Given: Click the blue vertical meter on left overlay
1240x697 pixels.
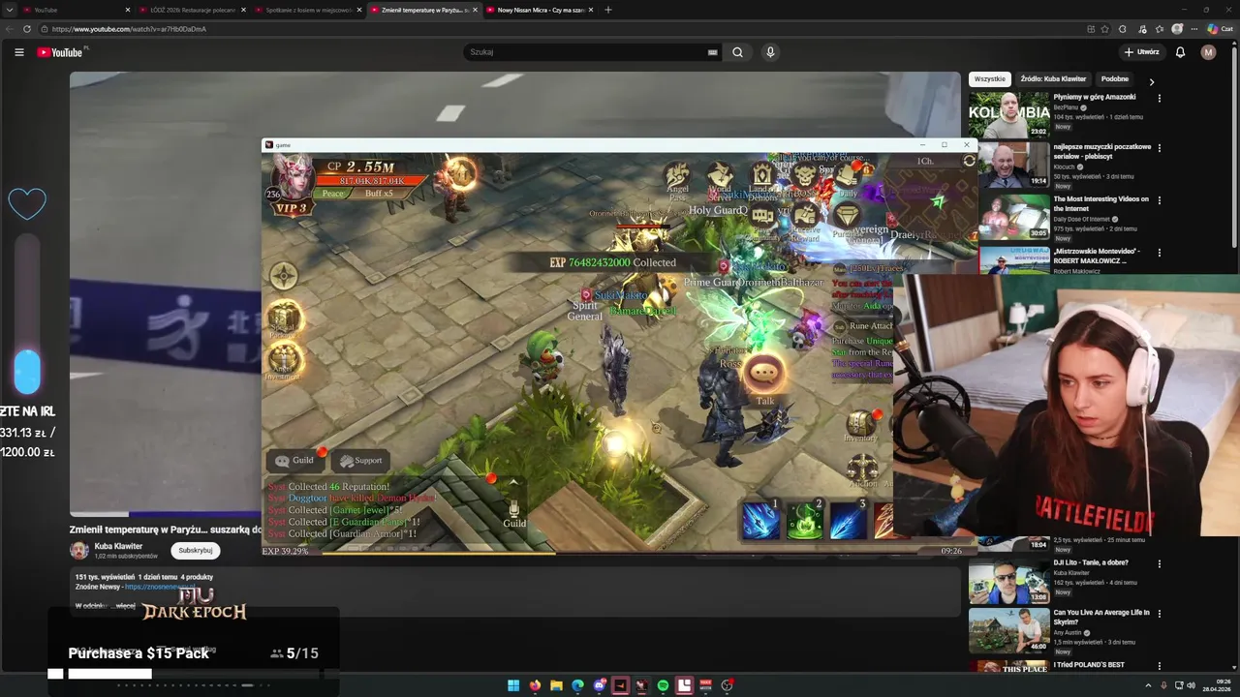Looking at the screenshot, I should click(x=27, y=315).
